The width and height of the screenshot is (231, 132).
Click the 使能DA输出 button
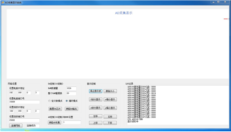tap(71, 109)
